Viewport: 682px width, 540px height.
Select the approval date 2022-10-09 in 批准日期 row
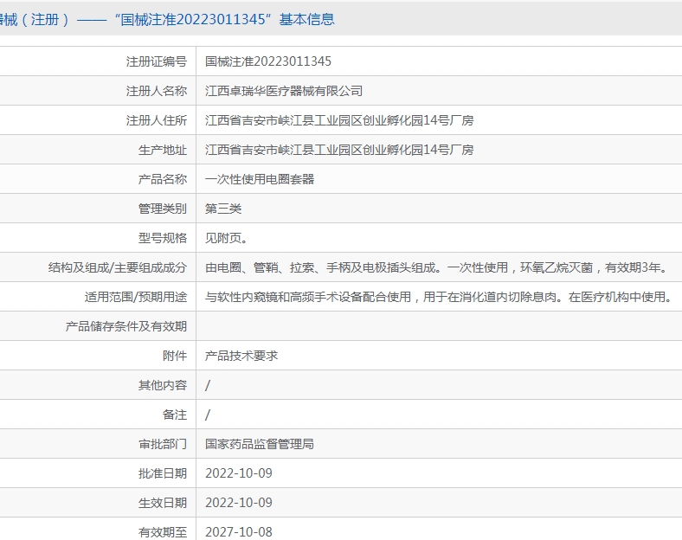pos(239,473)
